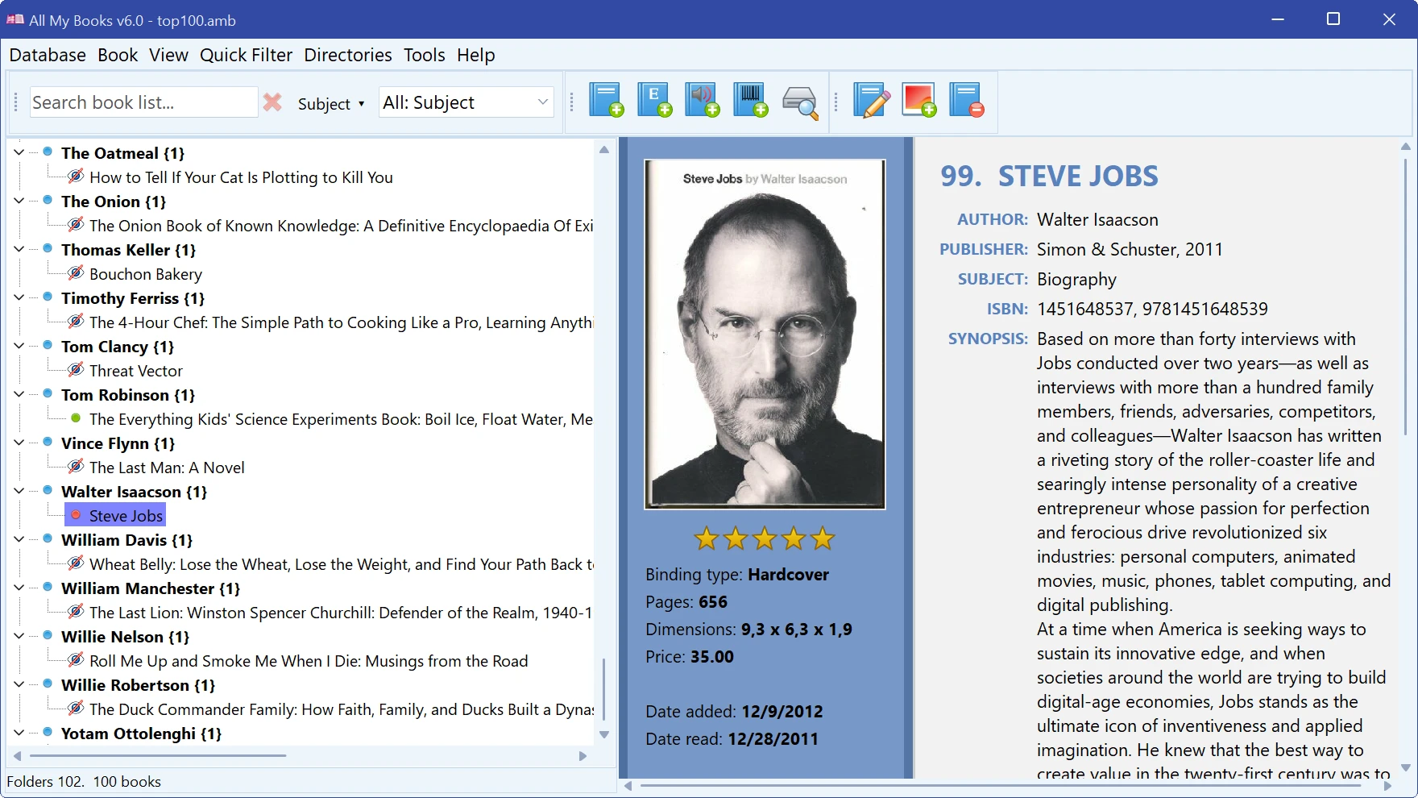Collapse the Yotam Ottolenghi group

pyautogui.click(x=19, y=733)
